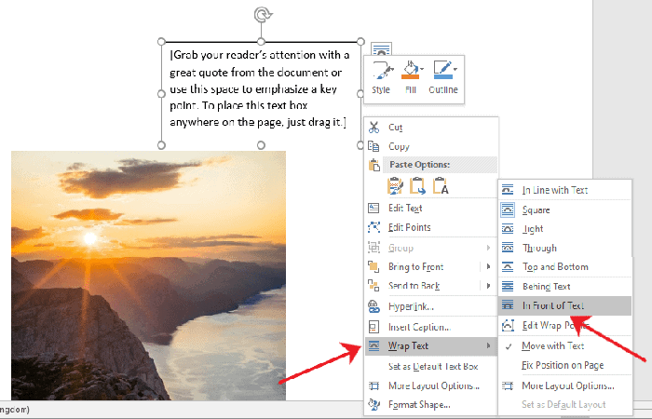Expand the Bring to Front submenu arrow
This screenshot has width=652, height=419.
click(489, 267)
